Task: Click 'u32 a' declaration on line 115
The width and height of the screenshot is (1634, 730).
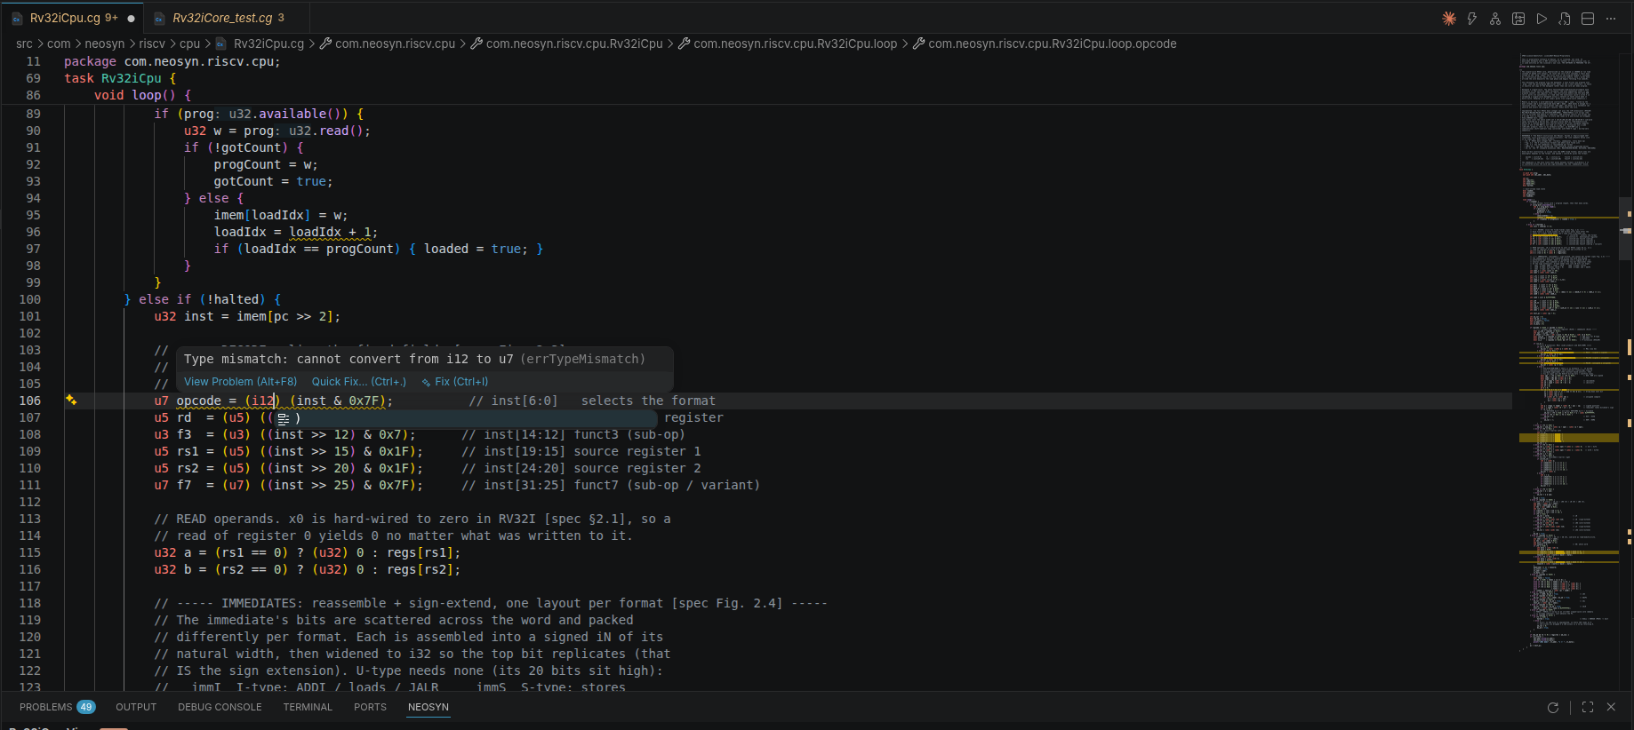Action: click(172, 552)
